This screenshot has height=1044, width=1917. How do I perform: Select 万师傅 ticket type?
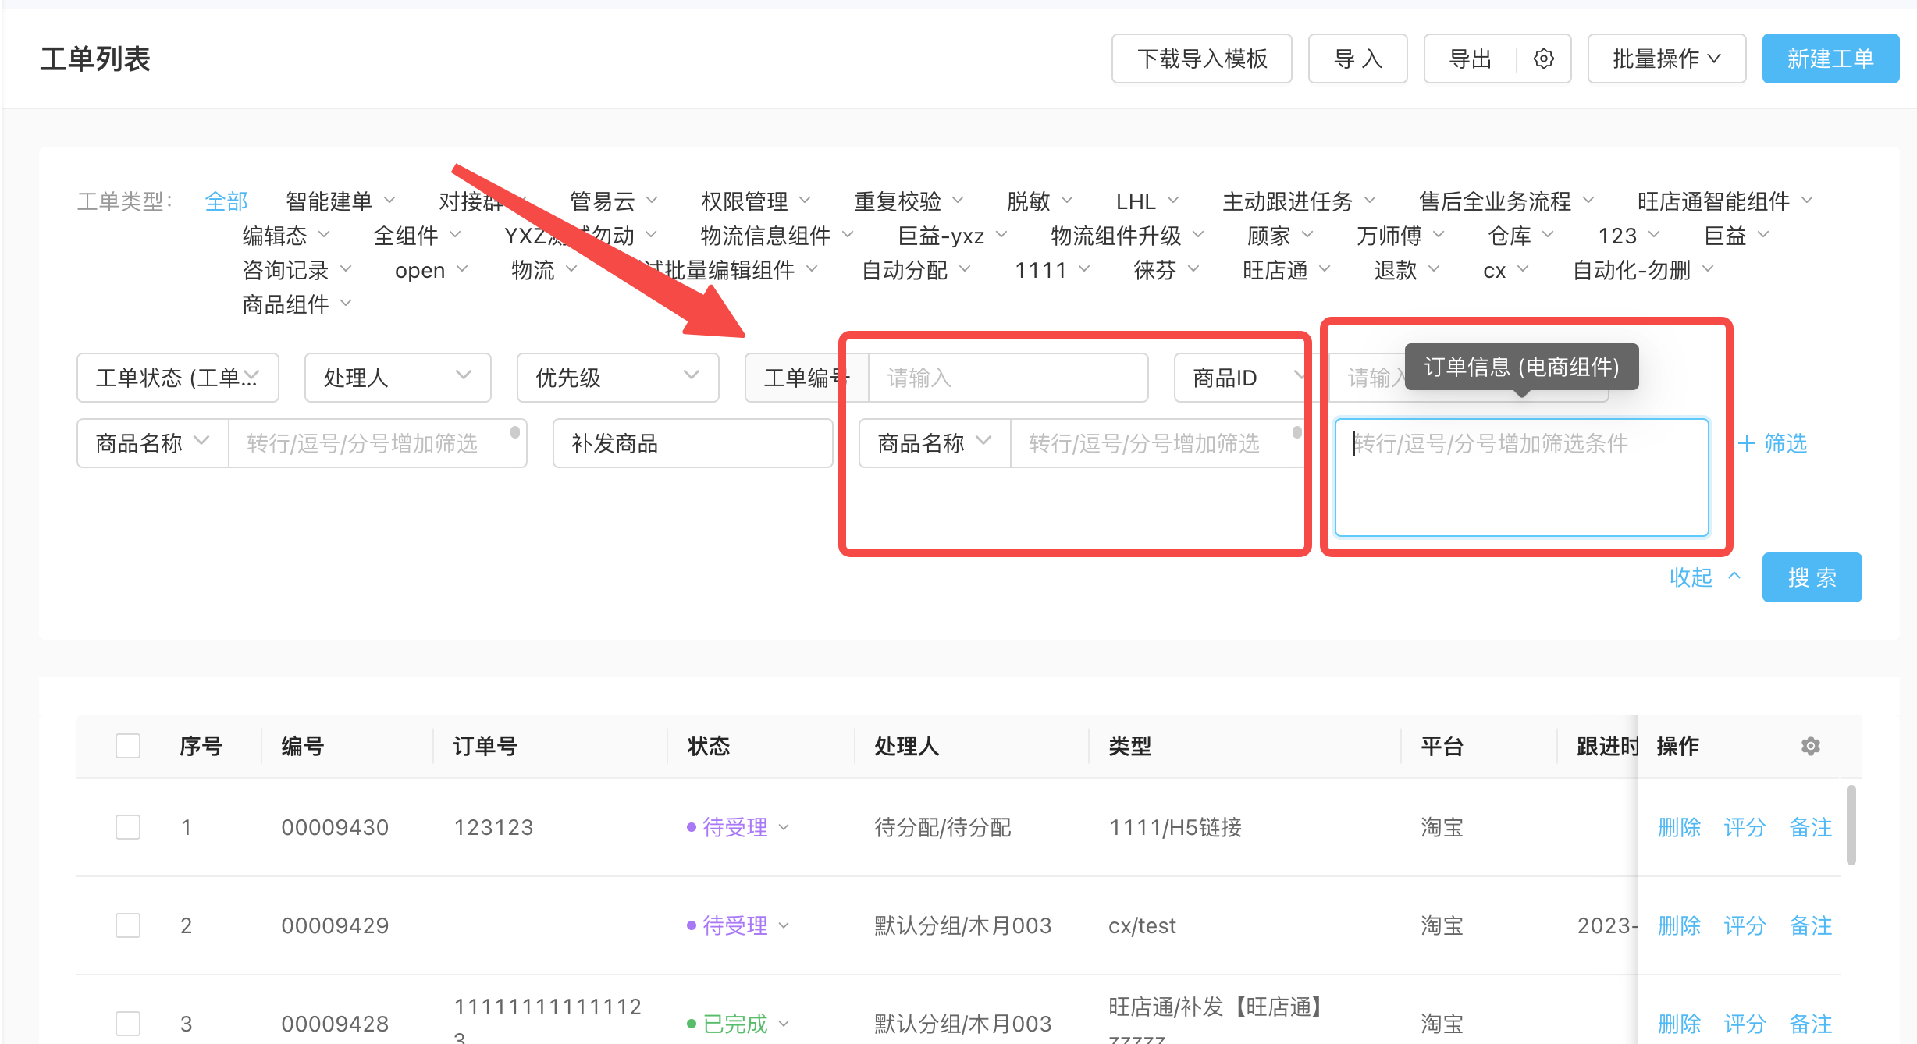click(x=1400, y=236)
